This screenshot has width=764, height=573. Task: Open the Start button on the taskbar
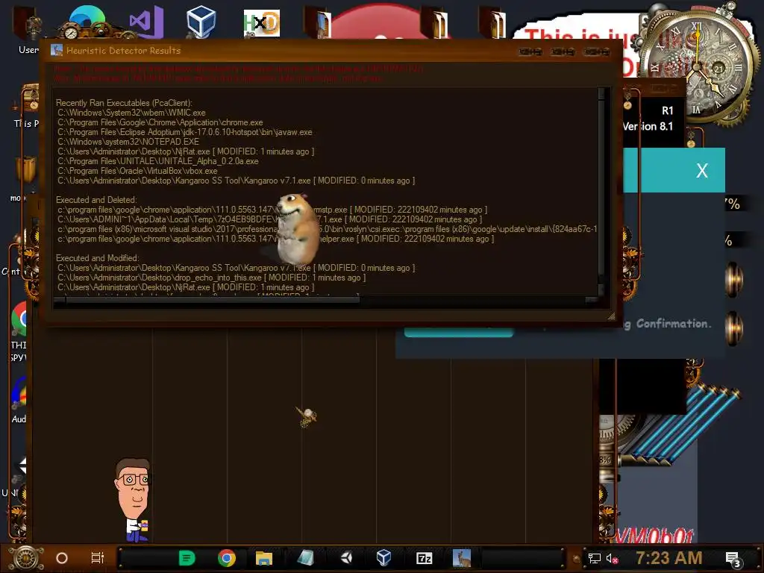coord(26,558)
